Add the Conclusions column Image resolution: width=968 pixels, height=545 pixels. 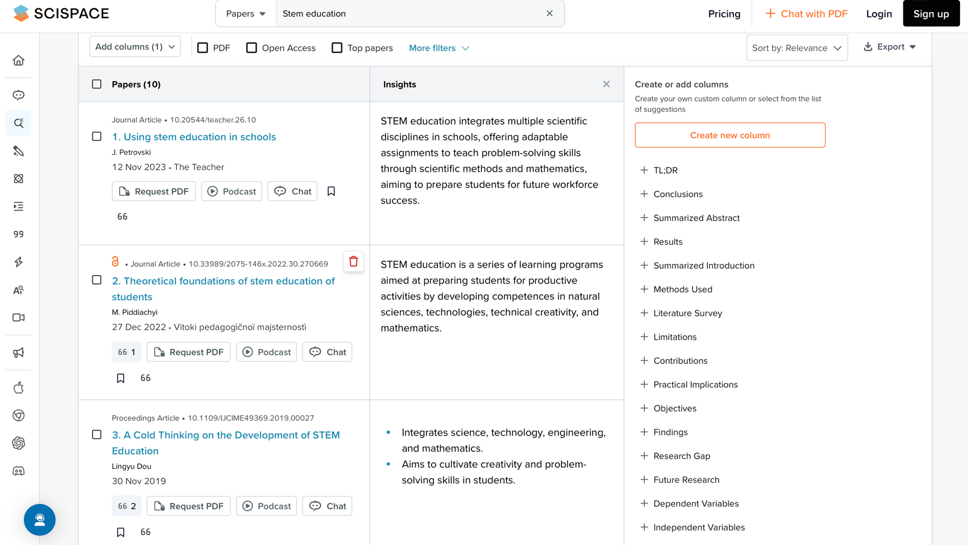pyautogui.click(x=672, y=194)
